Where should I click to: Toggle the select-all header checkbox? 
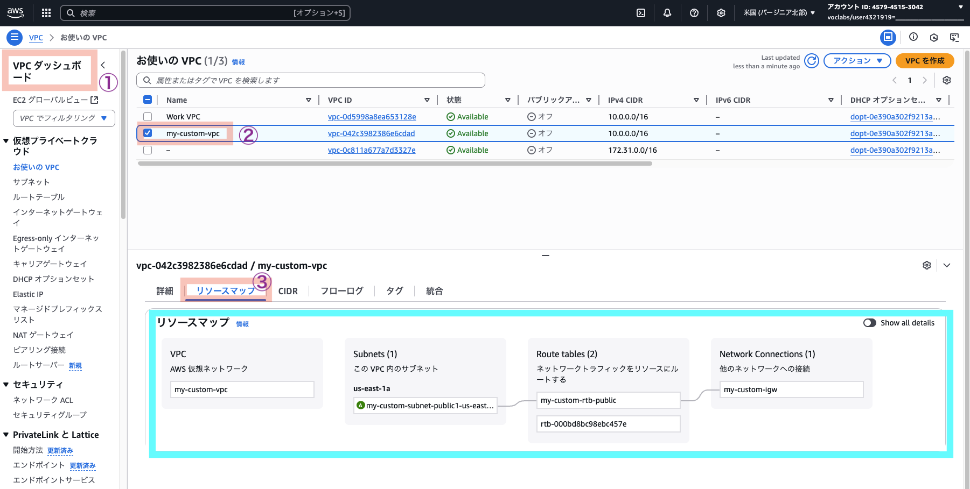tap(148, 100)
